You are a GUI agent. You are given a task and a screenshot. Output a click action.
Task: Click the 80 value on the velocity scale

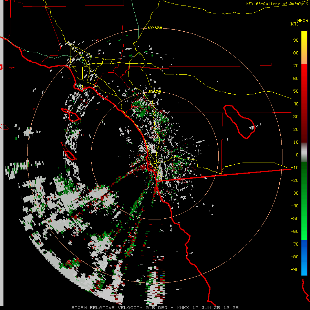point(296,53)
